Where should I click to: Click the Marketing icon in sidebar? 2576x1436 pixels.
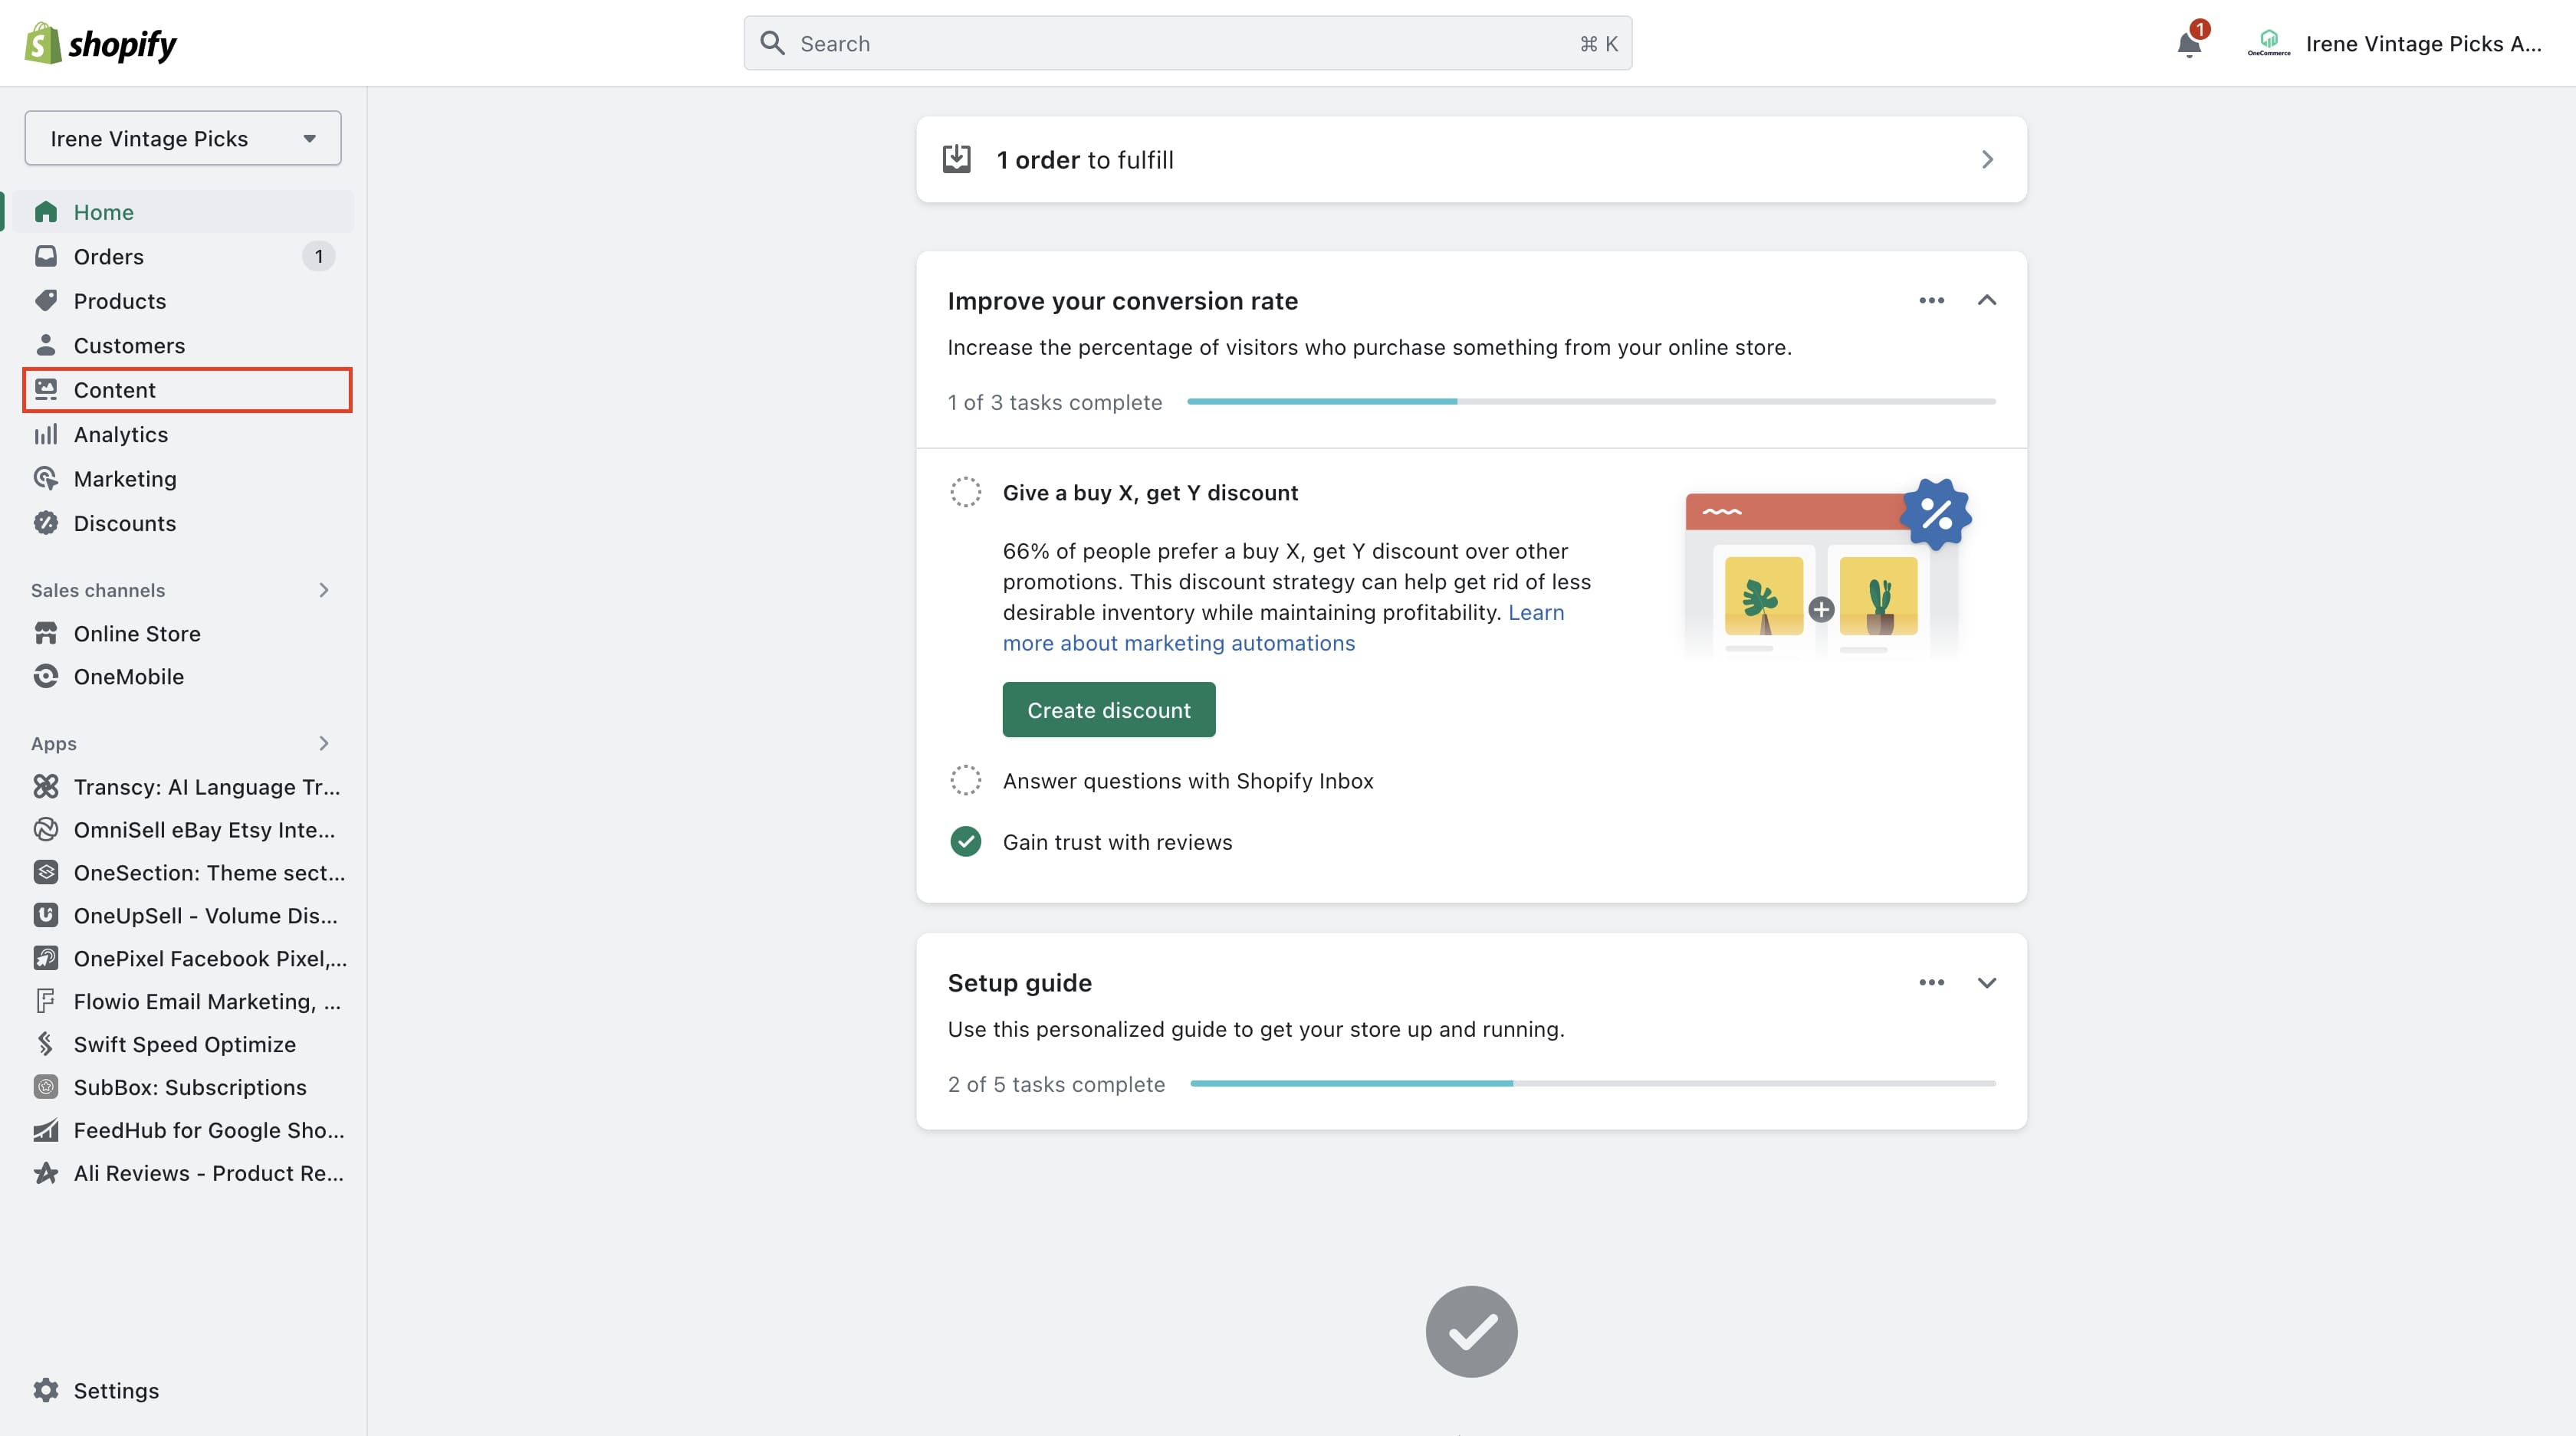click(x=46, y=477)
